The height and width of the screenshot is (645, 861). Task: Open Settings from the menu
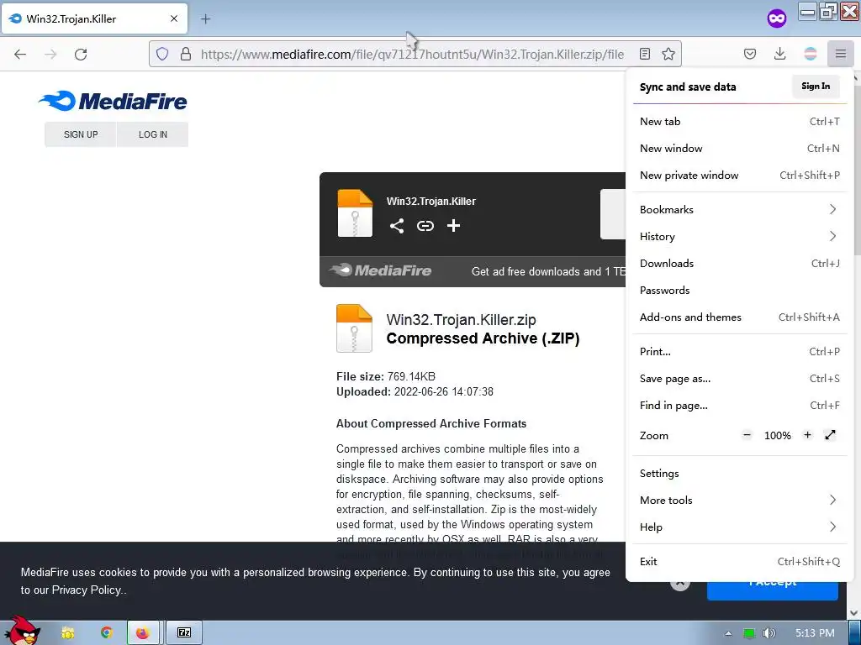click(740, 474)
